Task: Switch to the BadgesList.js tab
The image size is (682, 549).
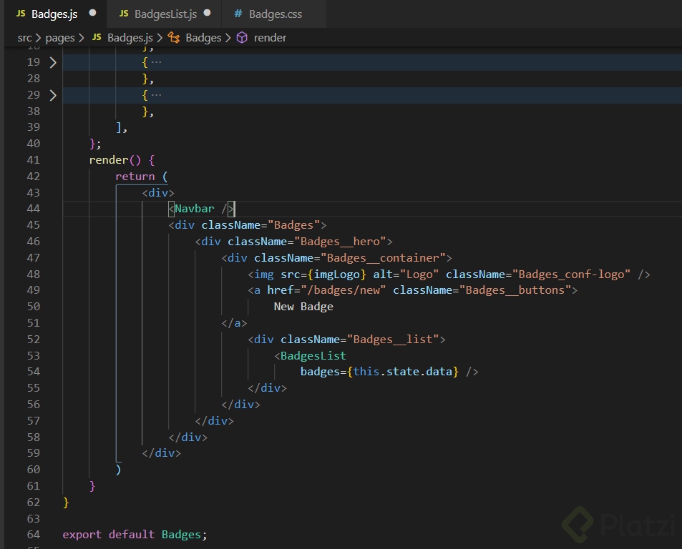Action: 165,14
